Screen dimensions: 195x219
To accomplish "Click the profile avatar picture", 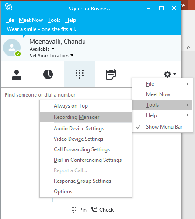I will [12, 48].
